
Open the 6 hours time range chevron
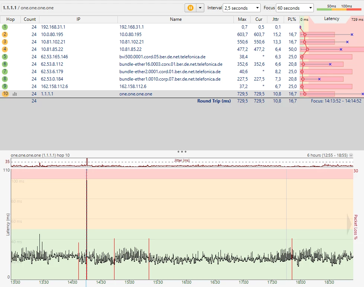pos(351,156)
